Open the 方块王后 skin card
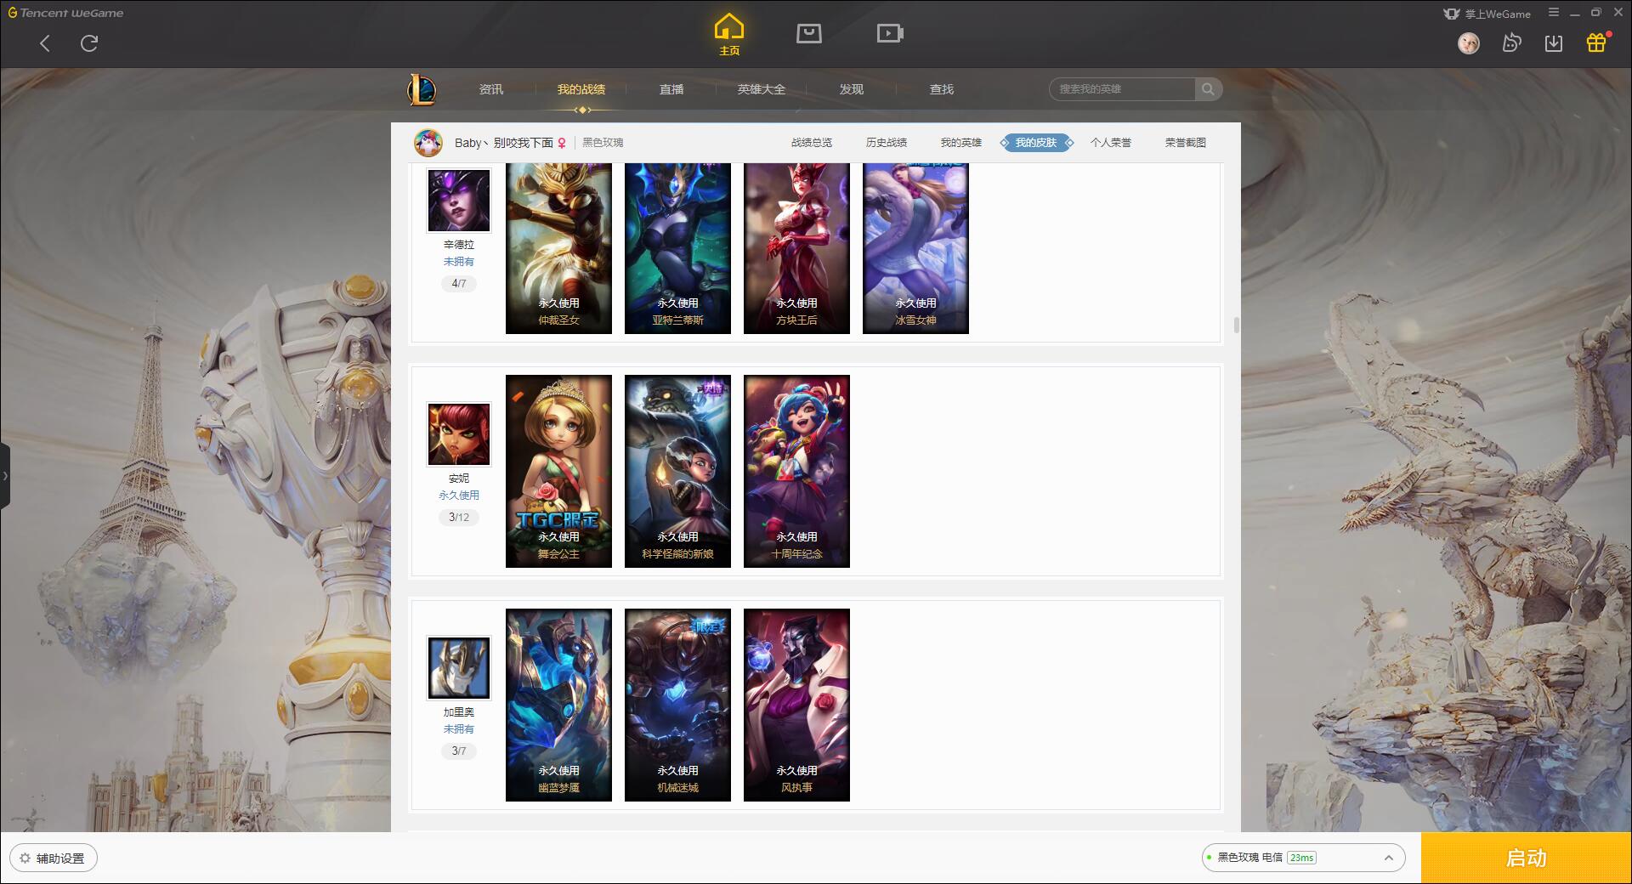 tap(796, 248)
